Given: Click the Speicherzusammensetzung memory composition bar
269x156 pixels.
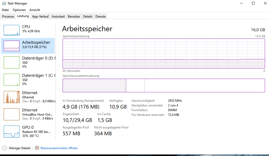Looking at the screenshot, I should pyautogui.click(x=164, y=85).
